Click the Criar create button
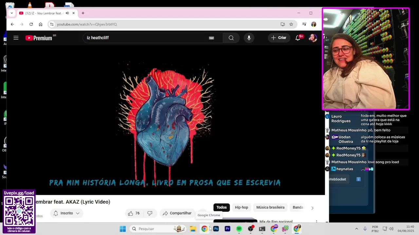Image resolution: width=419 pixels, height=235 pixels. coord(279,38)
